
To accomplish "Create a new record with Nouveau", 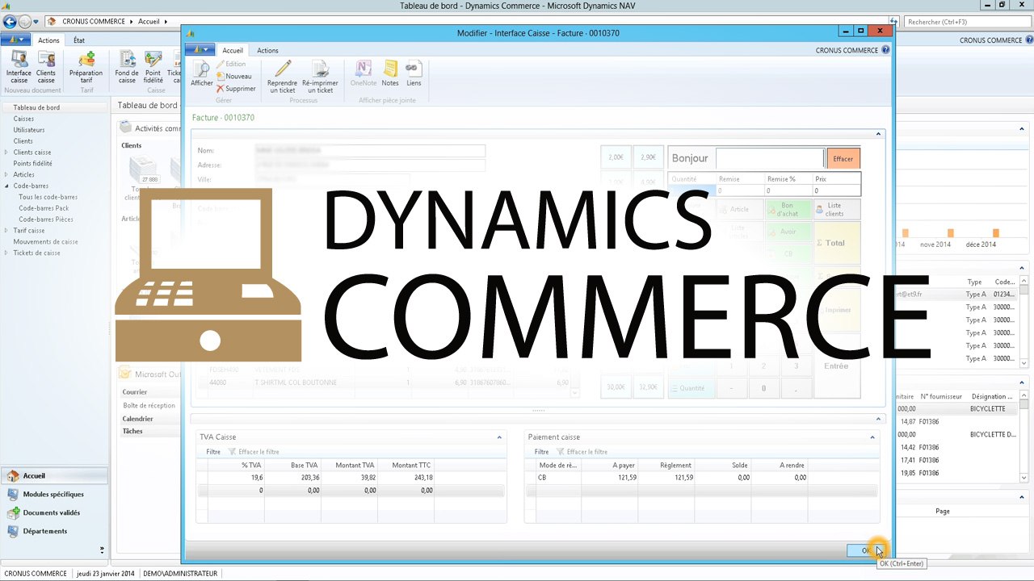I will click(234, 76).
